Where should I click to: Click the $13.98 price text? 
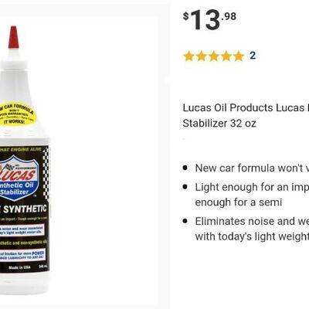pyautogui.click(x=209, y=21)
